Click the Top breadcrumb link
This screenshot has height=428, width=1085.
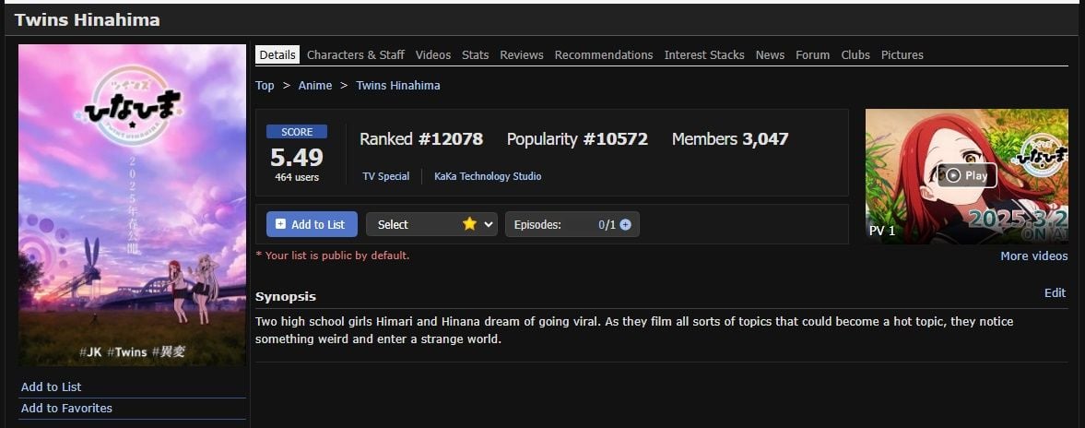click(265, 85)
